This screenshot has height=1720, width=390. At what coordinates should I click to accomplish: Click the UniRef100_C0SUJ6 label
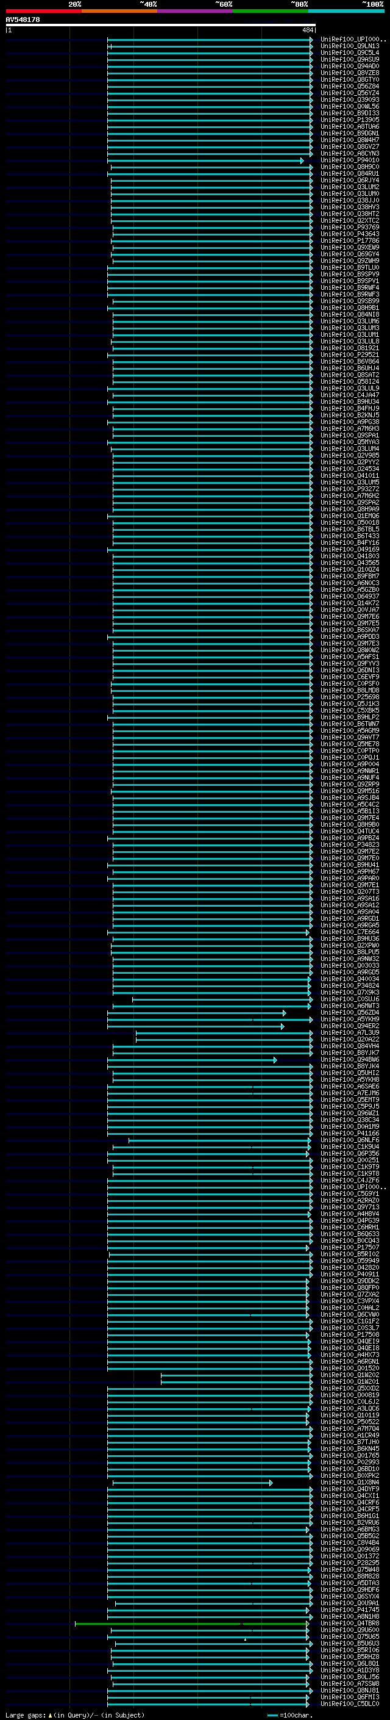(x=349, y=999)
